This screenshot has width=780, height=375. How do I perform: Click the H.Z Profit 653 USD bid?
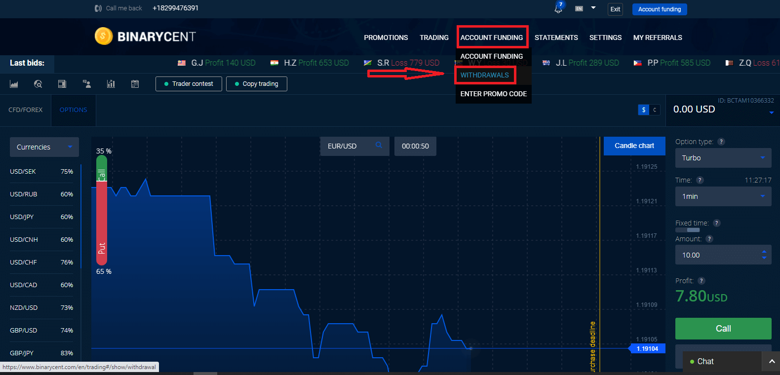coord(310,63)
